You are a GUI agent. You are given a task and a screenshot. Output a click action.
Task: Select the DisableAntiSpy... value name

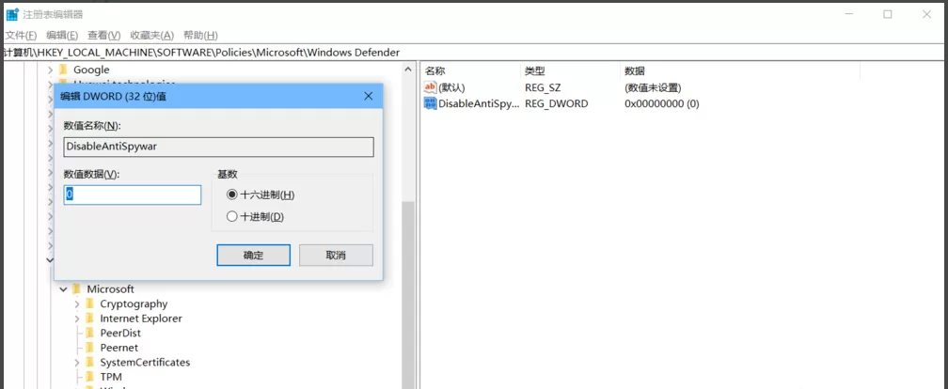pyautogui.click(x=479, y=104)
